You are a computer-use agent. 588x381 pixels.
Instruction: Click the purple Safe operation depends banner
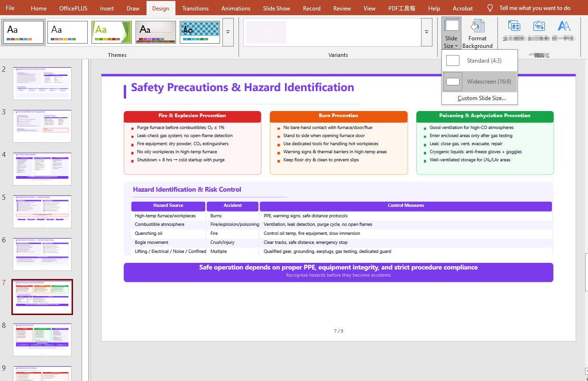[x=339, y=272]
